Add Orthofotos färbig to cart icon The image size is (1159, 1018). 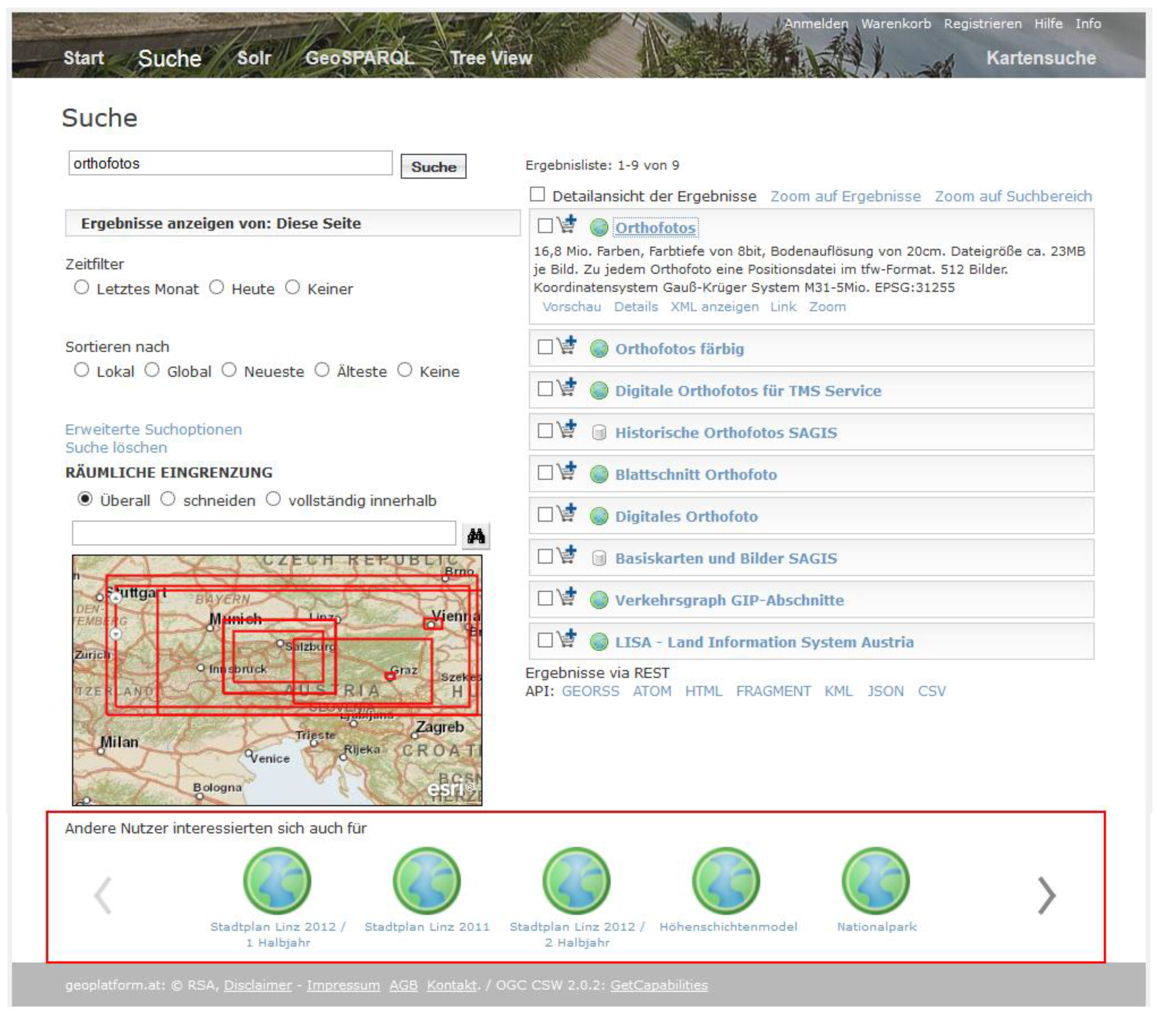566,346
